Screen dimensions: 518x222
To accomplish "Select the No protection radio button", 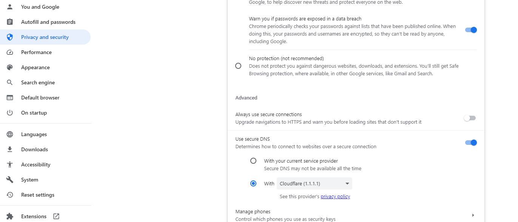I will [238, 65].
